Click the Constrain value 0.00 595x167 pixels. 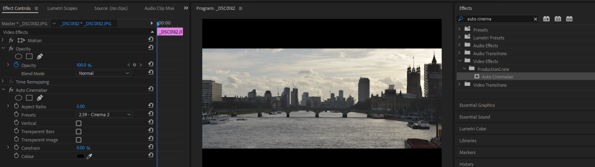81,148
